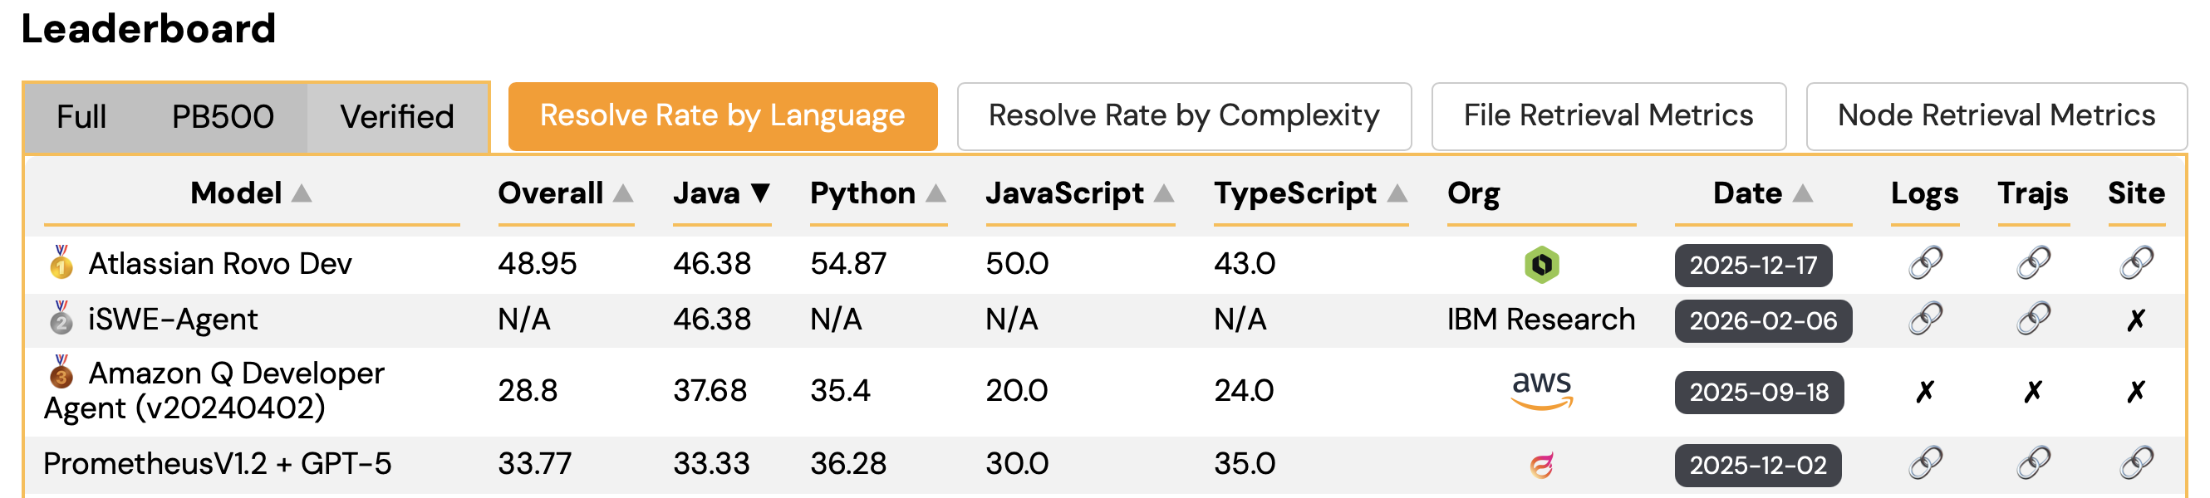Screen dimensions: 2210x498
Task: Open PrometheusV1.2 + GPT-5 site link icon
Action: click(x=2135, y=464)
